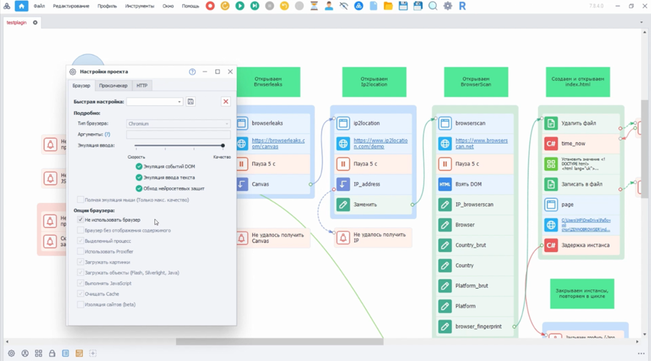Open the ip2location.com/demo link

[x=380, y=144]
